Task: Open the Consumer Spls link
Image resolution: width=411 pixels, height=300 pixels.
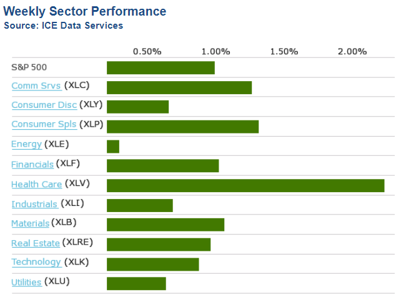Action: 44,124
